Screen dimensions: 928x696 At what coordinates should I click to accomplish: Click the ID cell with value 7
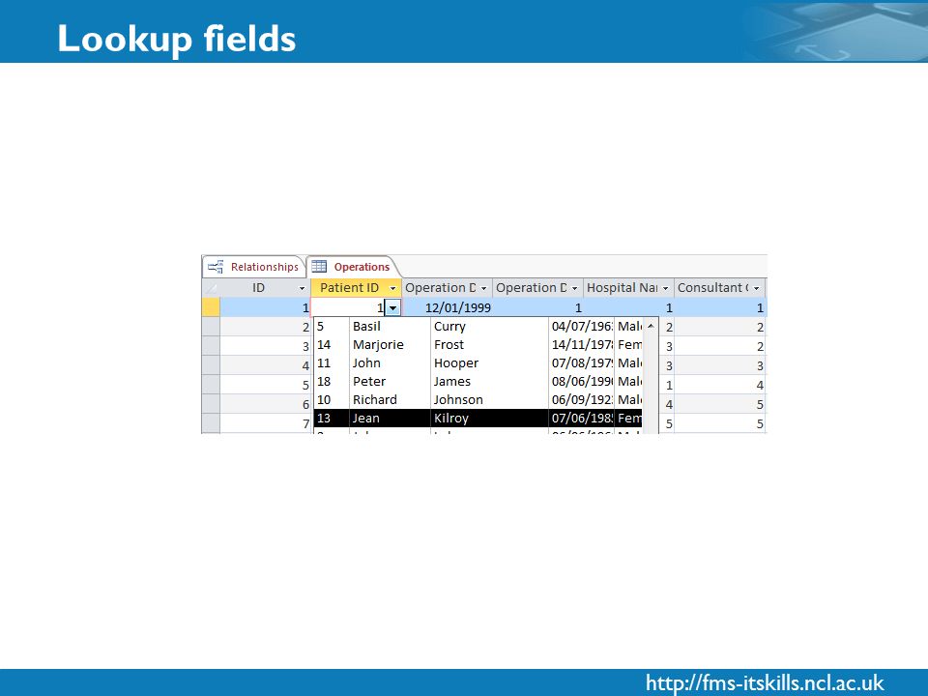265,423
